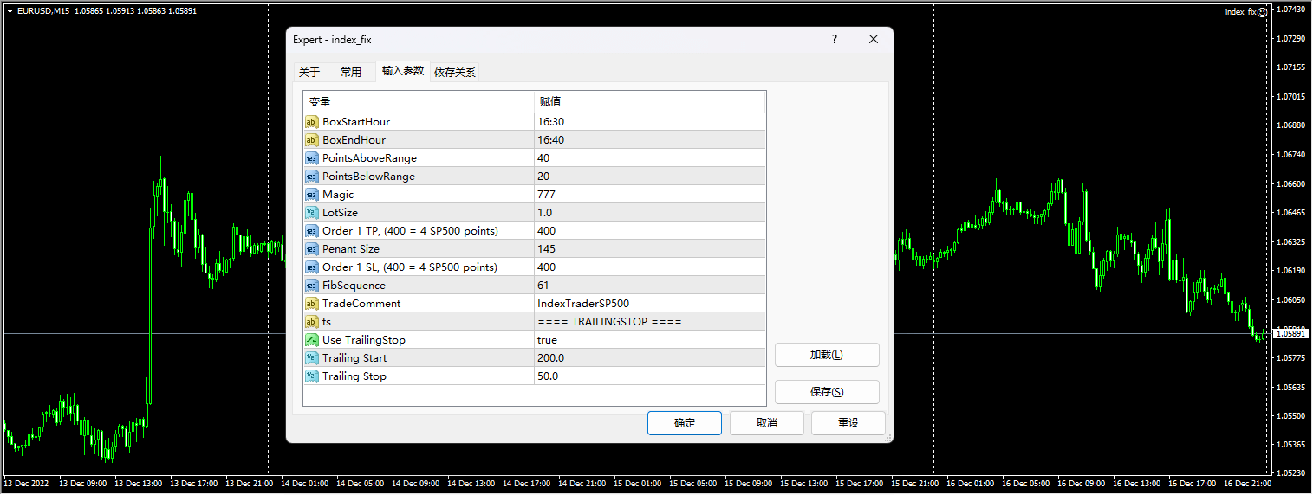Click the Trailing Start double icon
This screenshot has height=495, width=1313.
click(x=312, y=358)
